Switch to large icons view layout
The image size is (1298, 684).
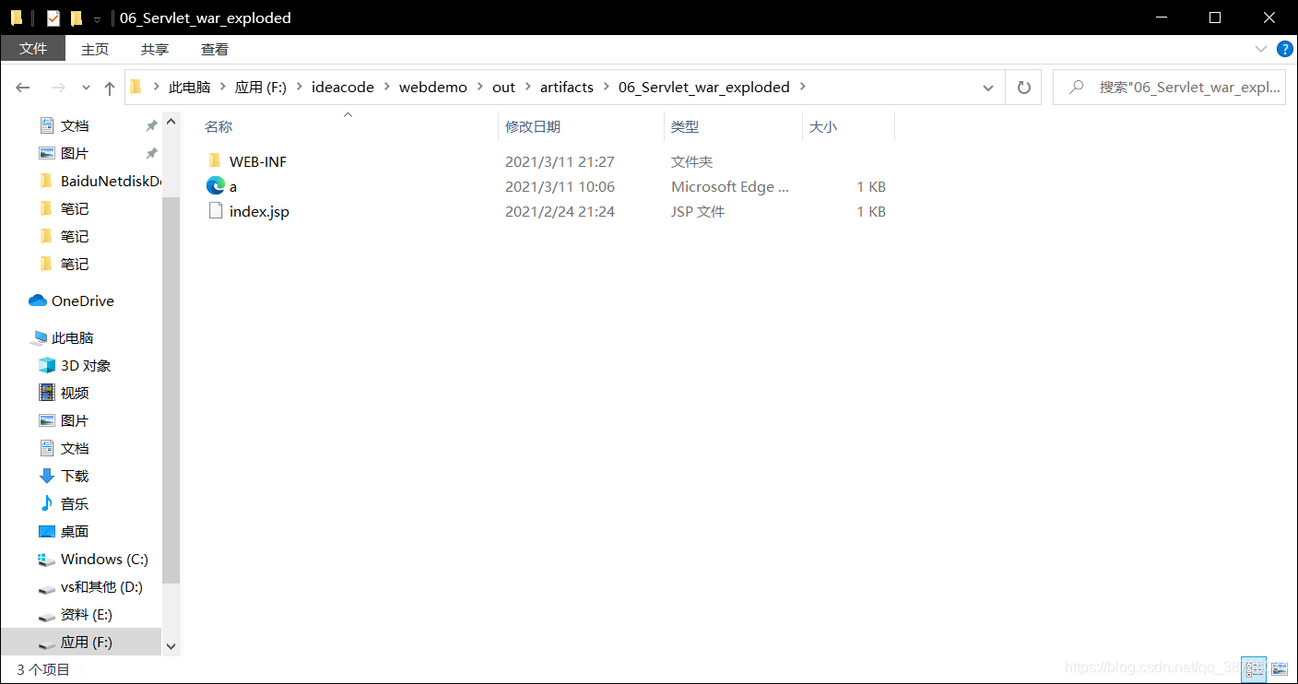coord(1279,668)
